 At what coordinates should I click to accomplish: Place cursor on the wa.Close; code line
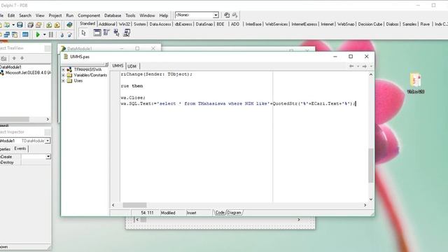tap(133, 98)
